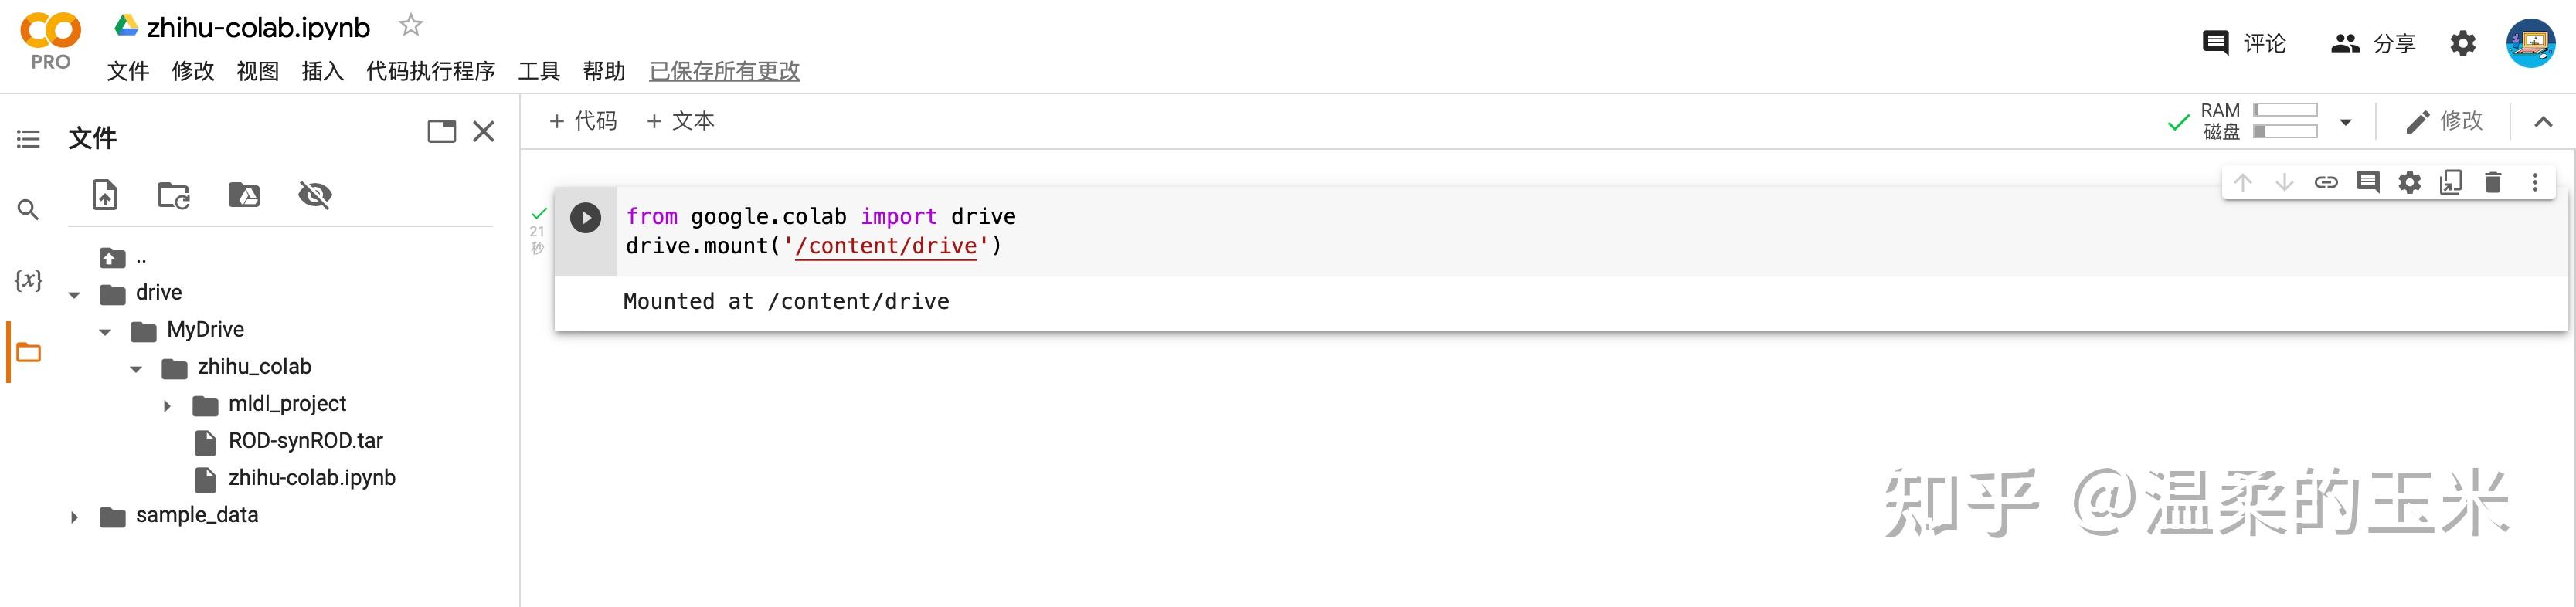Click the upload file icon in Files panel
This screenshot has width=2576, height=607.
105,195
